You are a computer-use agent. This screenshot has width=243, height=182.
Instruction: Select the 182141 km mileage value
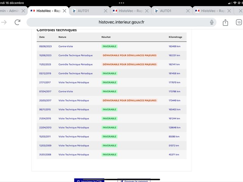point(174,64)
